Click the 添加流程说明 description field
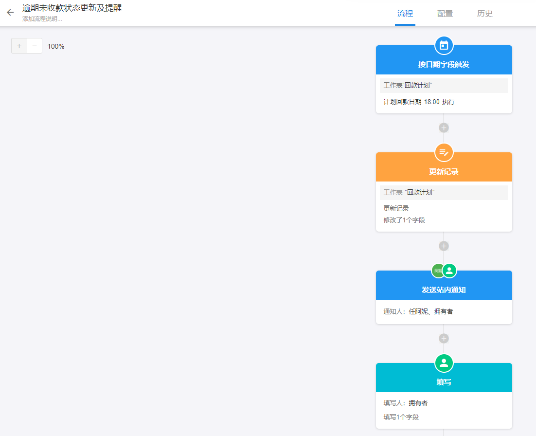 pos(42,19)
